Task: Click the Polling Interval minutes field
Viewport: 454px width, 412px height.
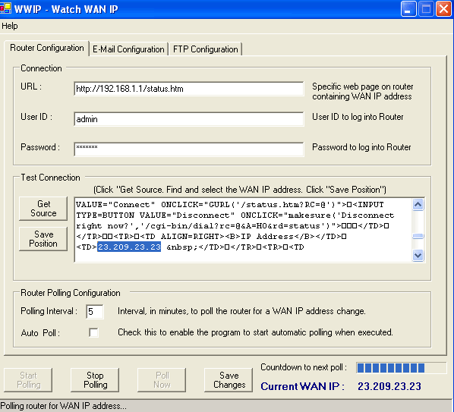Action: (94, 312)
